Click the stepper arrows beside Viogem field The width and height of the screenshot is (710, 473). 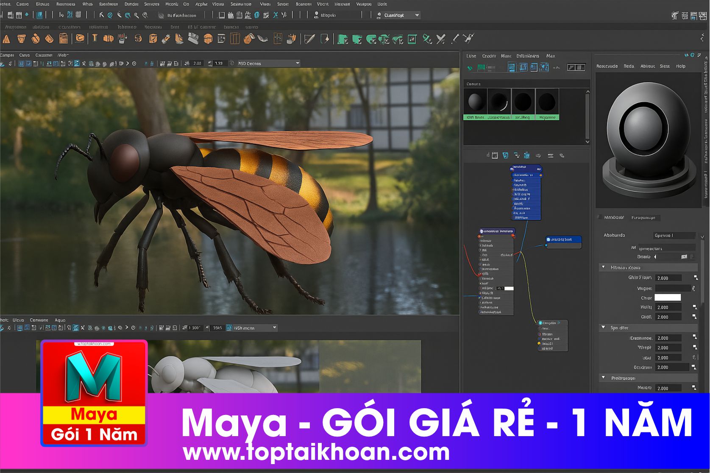(x=693, y=288)
